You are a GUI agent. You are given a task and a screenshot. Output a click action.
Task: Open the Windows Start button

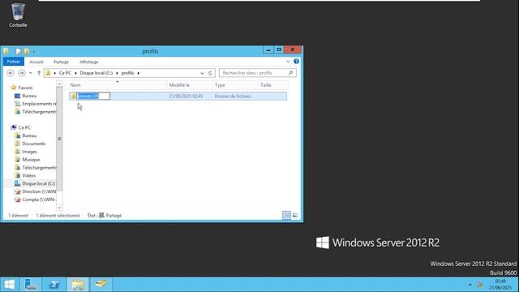10,285
